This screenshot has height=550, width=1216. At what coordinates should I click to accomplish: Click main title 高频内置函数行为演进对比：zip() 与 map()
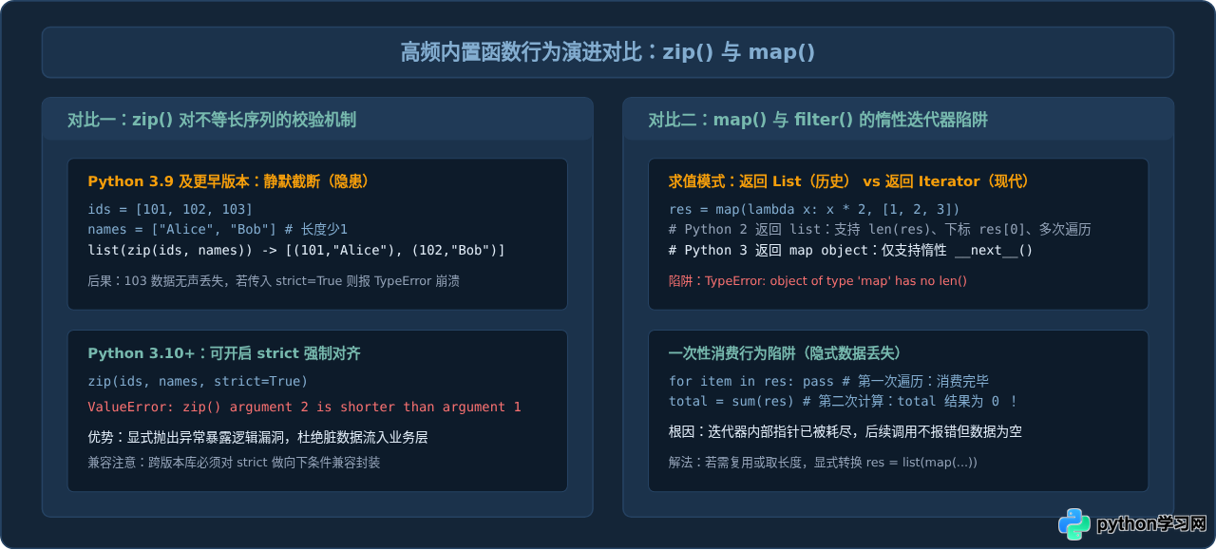608,52
